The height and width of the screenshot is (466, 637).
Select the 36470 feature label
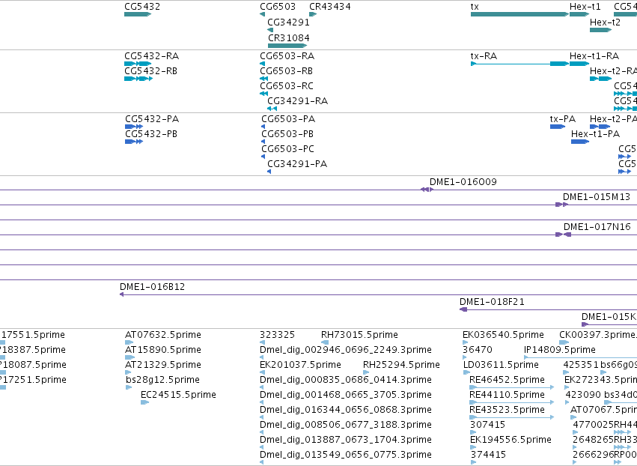(x=478, y=350)
